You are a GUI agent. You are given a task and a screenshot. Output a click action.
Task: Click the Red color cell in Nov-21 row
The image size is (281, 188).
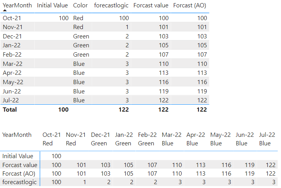click(x=78, y=27)
